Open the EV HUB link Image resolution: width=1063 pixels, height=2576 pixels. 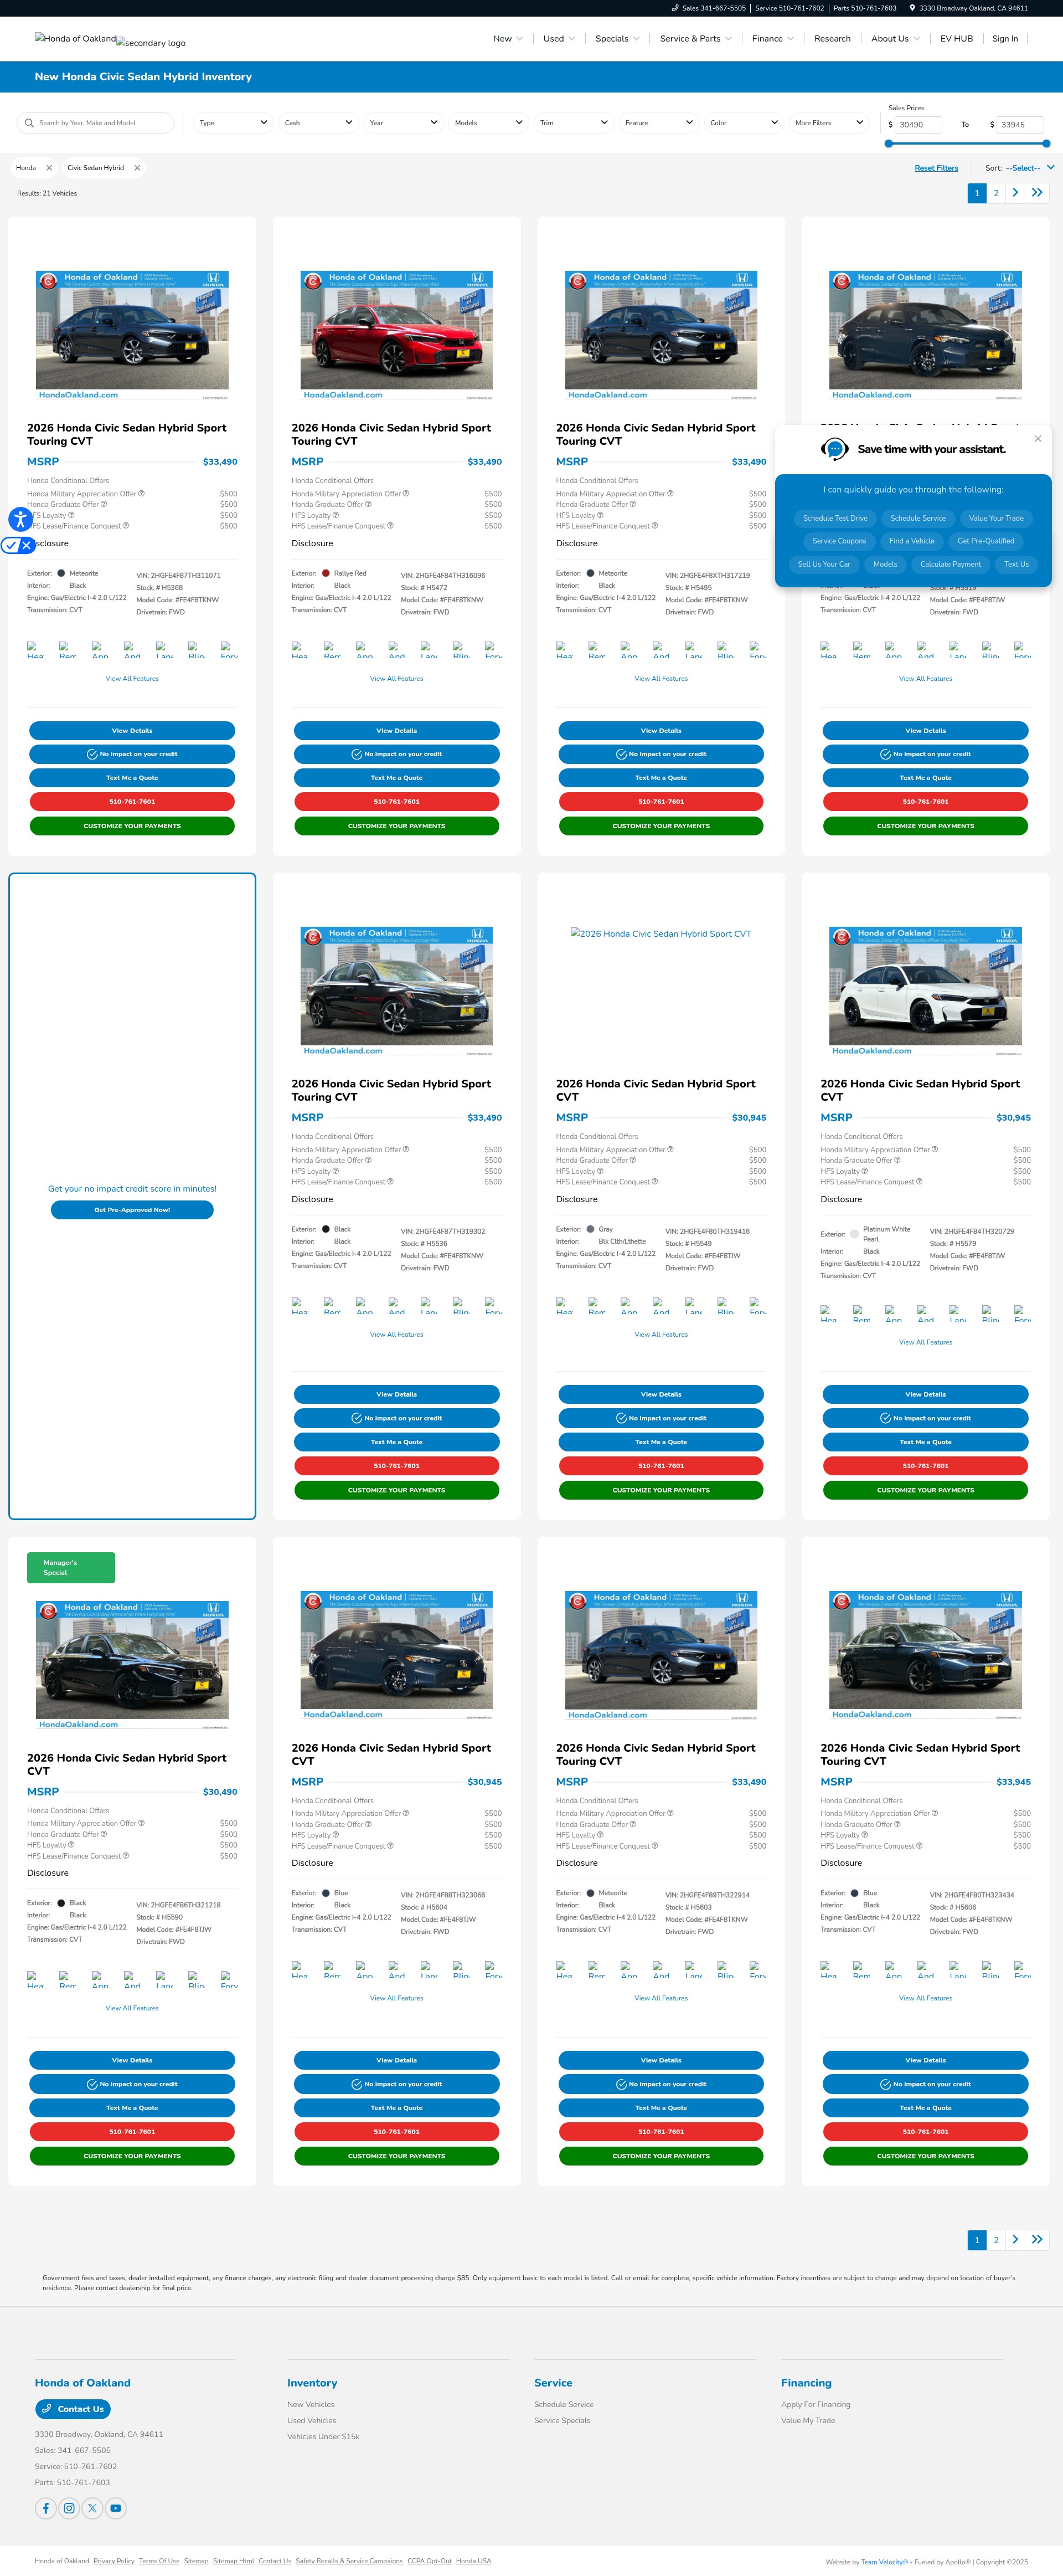click(x=956, y=39)
